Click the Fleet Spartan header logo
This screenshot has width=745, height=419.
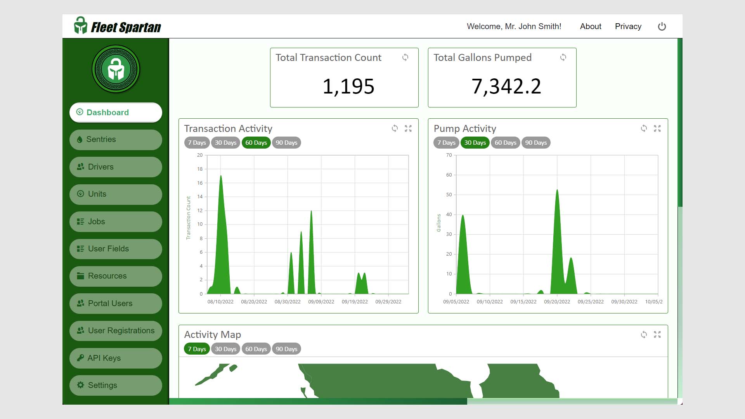pos(118,26)
